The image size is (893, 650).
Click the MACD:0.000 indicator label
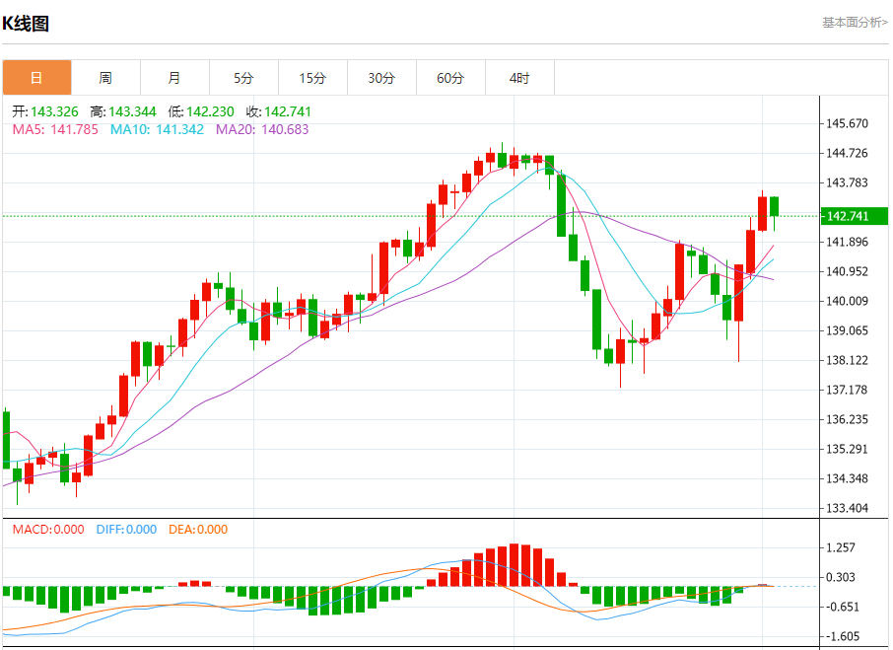48,530
